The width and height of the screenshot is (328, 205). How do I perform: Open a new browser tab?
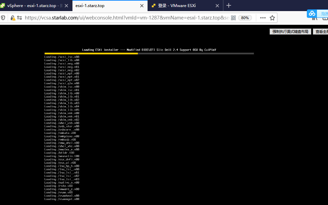click(229, 5)
